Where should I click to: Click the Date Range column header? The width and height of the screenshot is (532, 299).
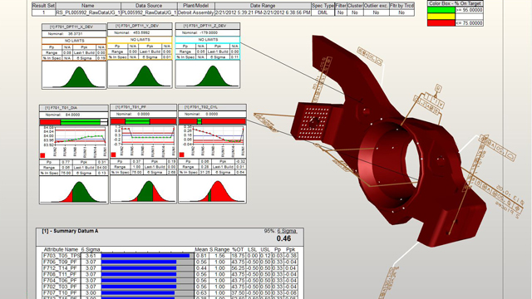(x=263, y=6)
